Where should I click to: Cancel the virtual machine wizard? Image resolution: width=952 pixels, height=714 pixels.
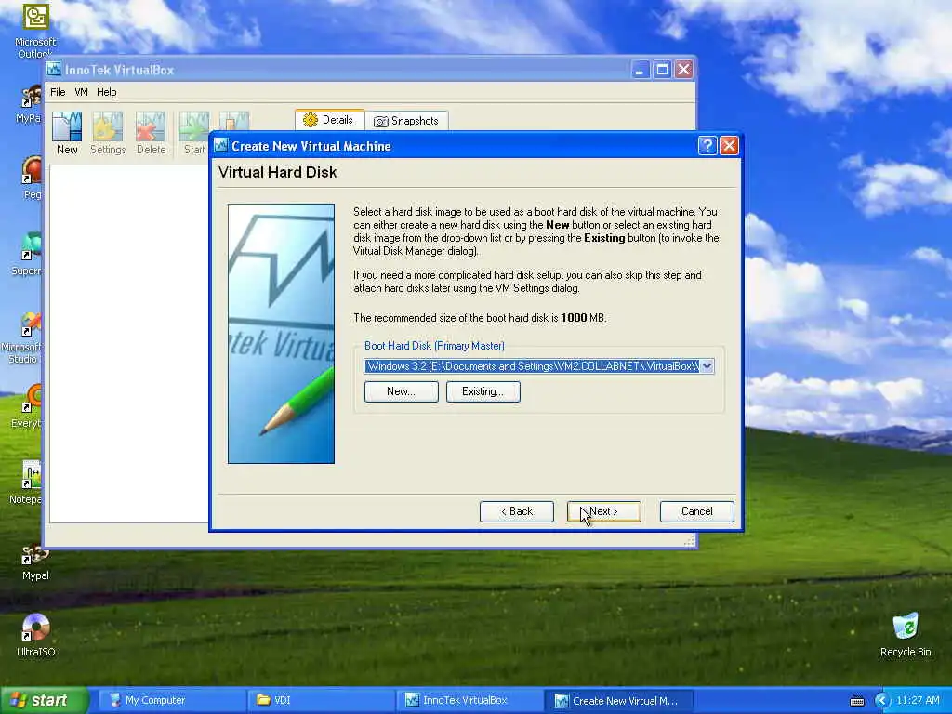(x=697, y=511)
